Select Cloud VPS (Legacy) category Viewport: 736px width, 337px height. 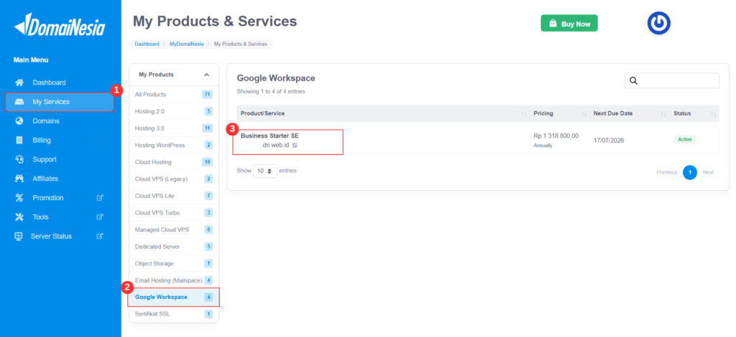[x=174, y=179]
